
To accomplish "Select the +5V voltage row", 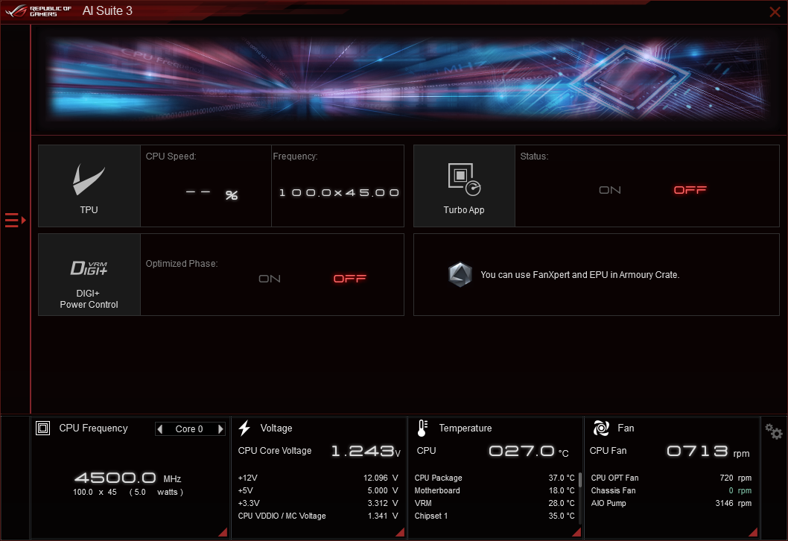I will (317, 490).
